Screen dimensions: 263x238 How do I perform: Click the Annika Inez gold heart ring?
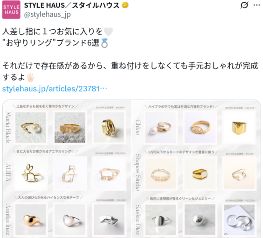31,220
